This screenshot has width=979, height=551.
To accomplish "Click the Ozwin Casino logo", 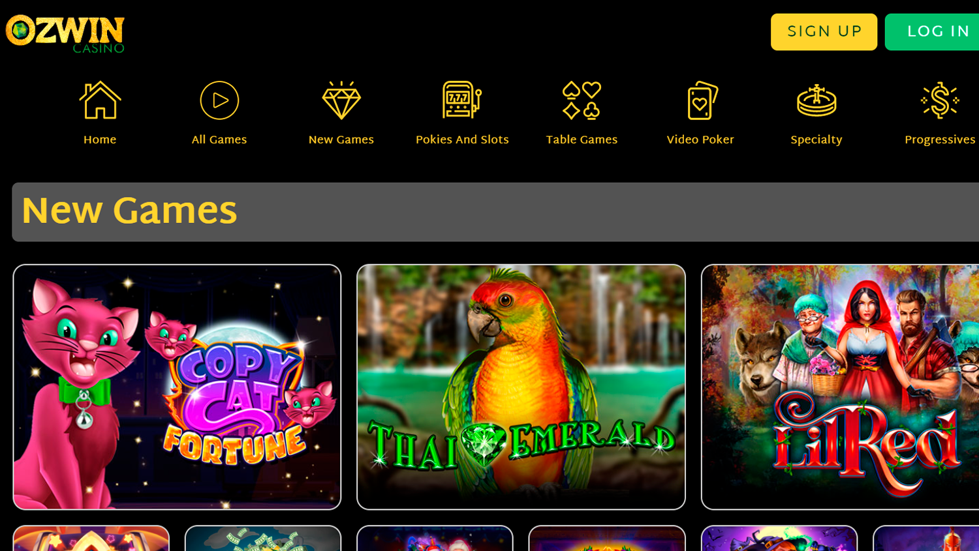I will (x=65, y=33).
